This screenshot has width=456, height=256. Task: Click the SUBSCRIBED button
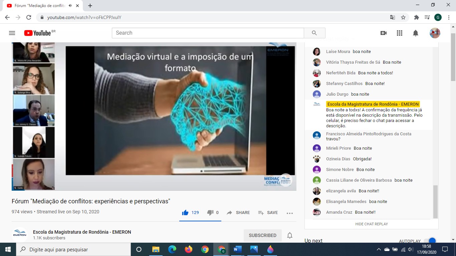[262, 235]
